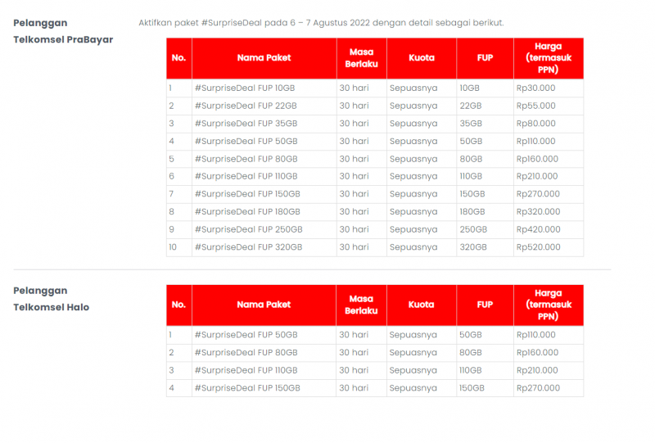Click the 'Aktifkan paket #SurpriseDeal' intro sentence
The height and width of the screenshot is (443, 655).
321,23
